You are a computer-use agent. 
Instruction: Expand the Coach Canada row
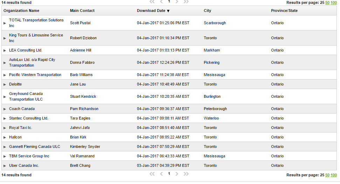point(5,109)
